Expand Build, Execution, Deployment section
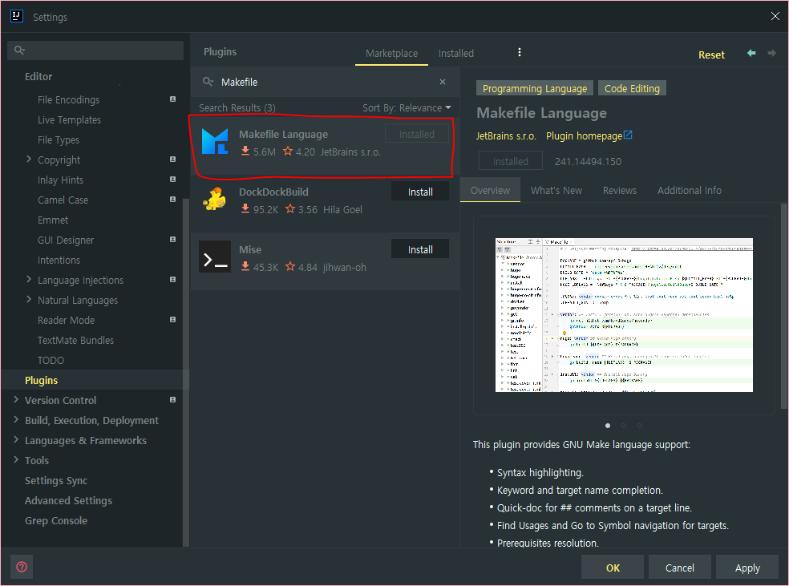Image resolution: width=789 pixels, height=586 pixels. pos(16,419)
